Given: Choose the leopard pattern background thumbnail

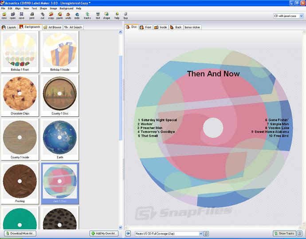Looking at the screenshot, I should pos(60,219).
